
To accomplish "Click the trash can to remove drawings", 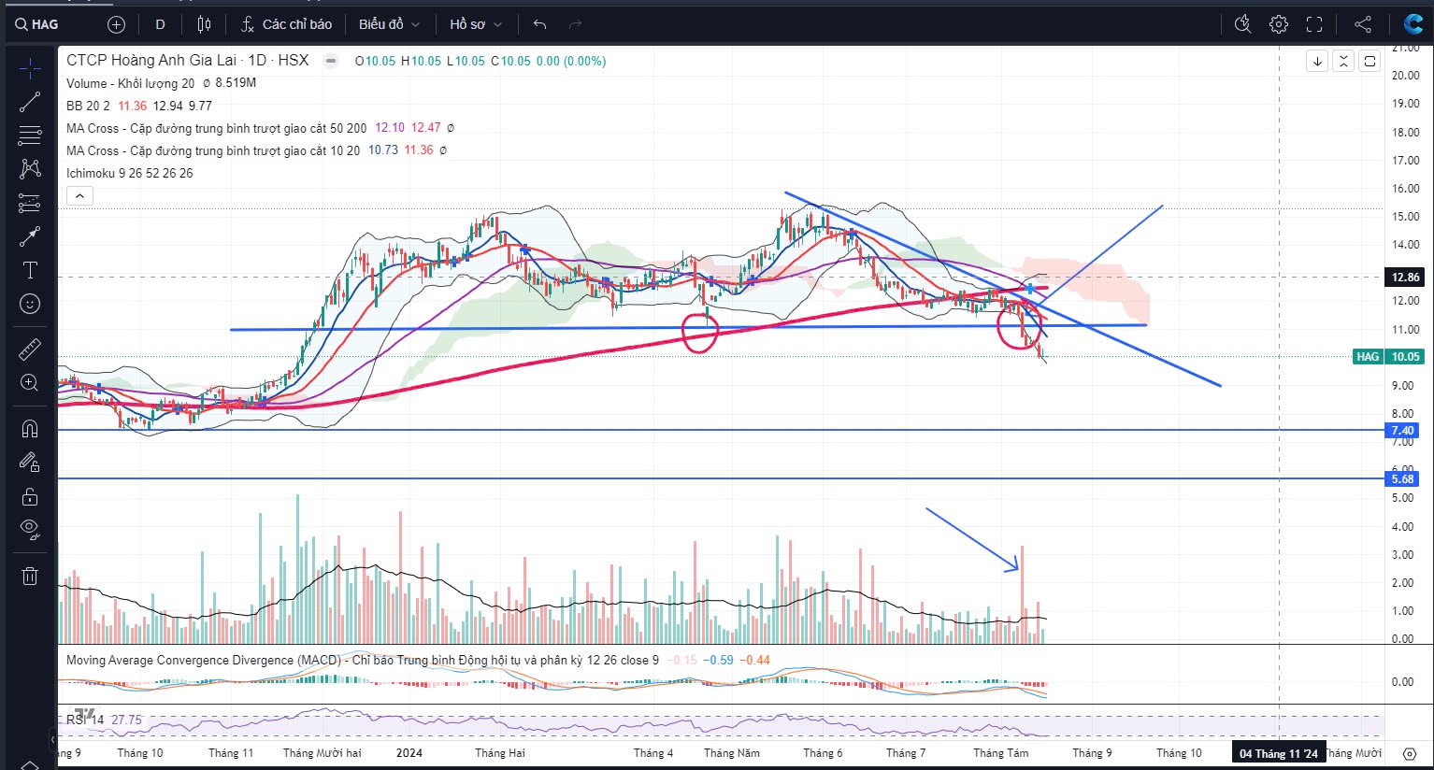I will point(30,576).
